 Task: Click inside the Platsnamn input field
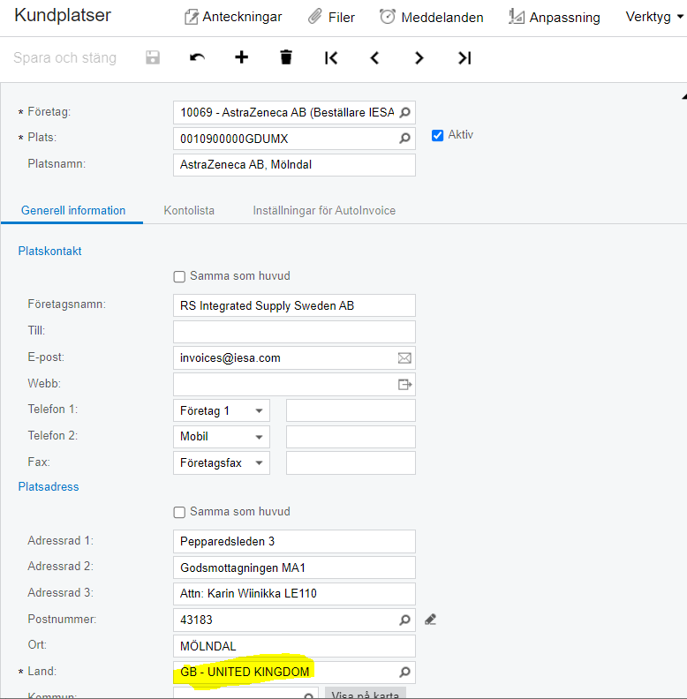point(294,165)
